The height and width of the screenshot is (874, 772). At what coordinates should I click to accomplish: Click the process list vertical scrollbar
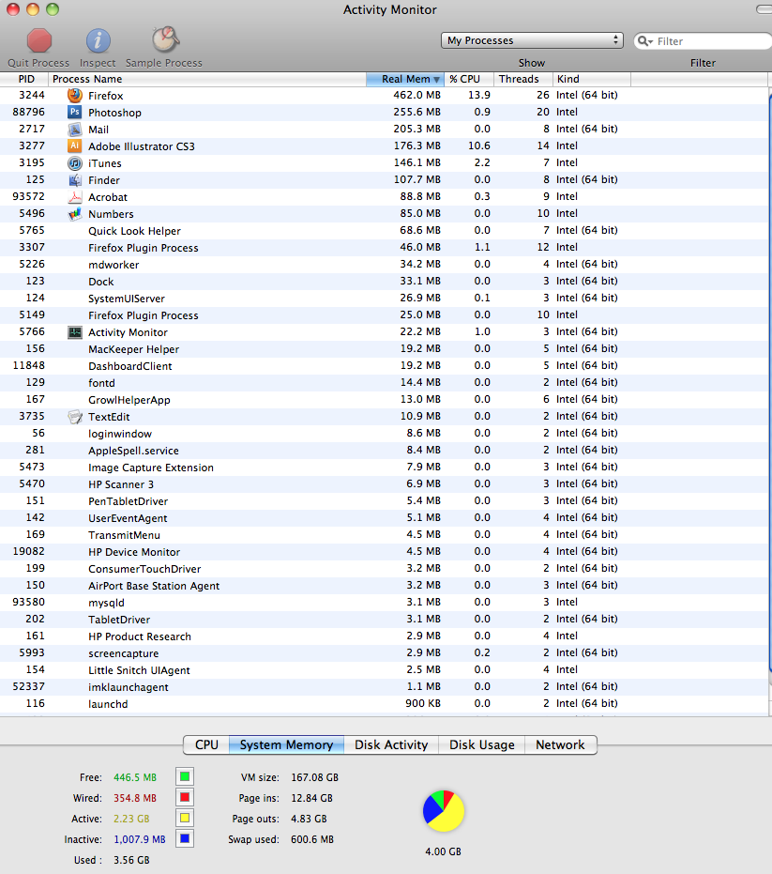pyautogui.click(x=770, y=385)
